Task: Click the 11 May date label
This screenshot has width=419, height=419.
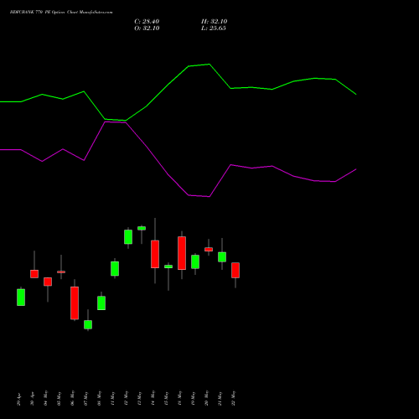Action: point(112,398)
